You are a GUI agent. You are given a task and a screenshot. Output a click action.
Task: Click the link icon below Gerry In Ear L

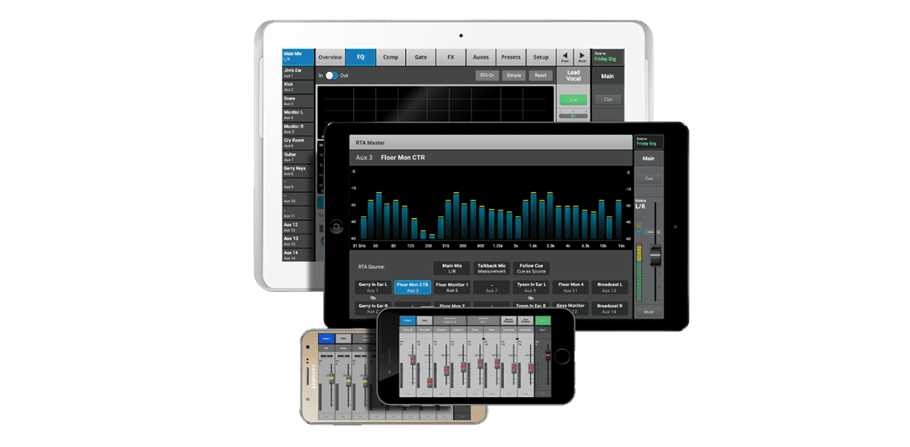tap(373, 298)
